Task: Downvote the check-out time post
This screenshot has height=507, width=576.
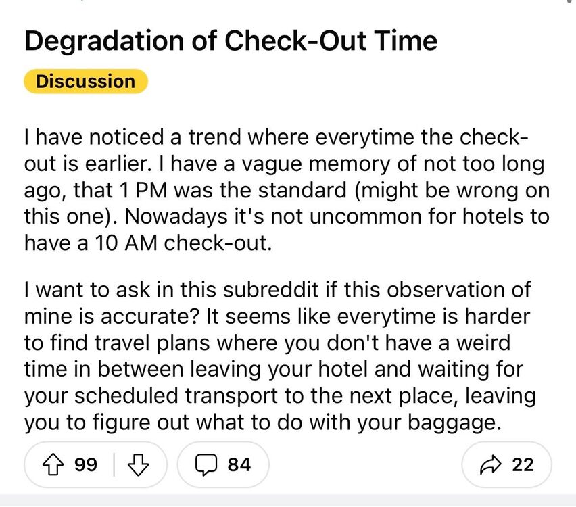Action: 139,464
